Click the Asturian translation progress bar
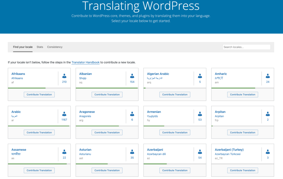 coord(107,164)
